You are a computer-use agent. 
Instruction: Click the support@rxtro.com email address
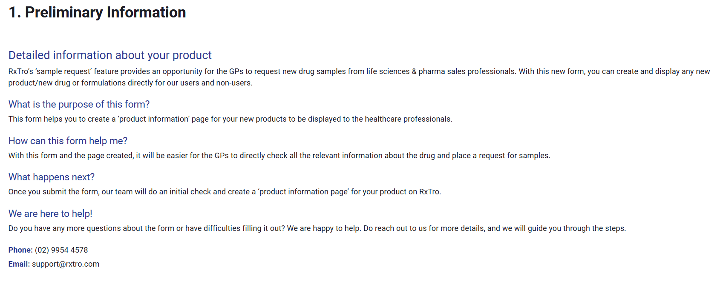tap(66, 264)
